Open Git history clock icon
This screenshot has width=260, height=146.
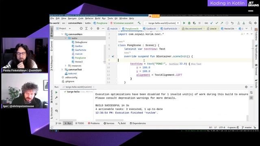coord(227,23)
